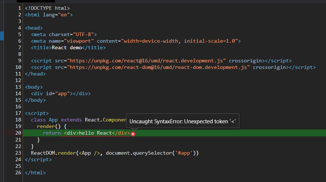The height and width of the screenshot is (182, 326).
Task: Click line number 1 in the gutter
Action: 20,8
